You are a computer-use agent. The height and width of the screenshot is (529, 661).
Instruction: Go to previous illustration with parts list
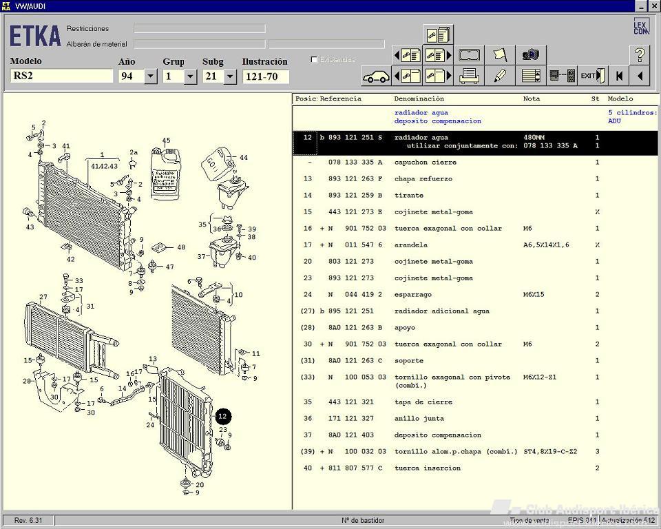pos(407,55)
